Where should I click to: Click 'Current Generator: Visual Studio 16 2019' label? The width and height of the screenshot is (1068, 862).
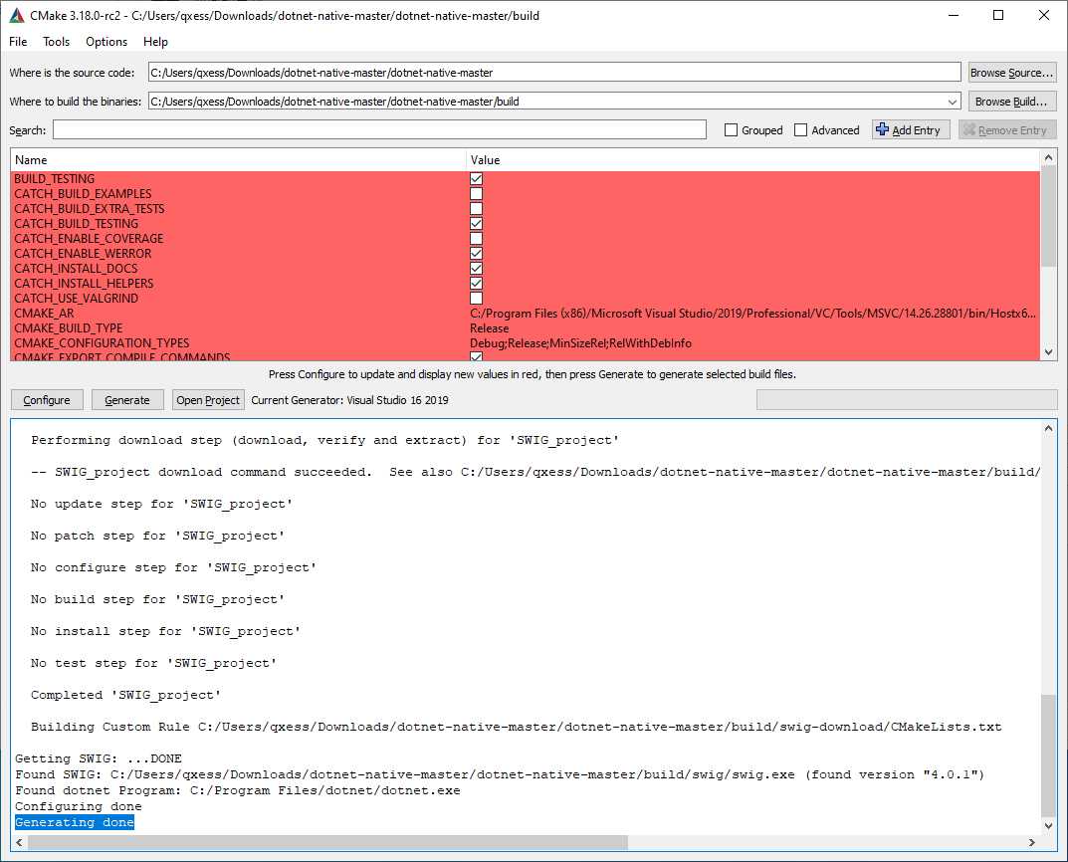350,400
